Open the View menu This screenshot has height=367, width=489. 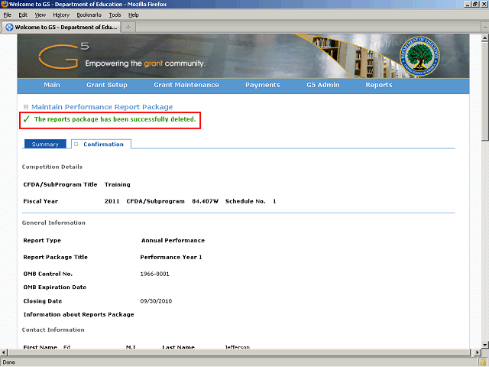40,15
